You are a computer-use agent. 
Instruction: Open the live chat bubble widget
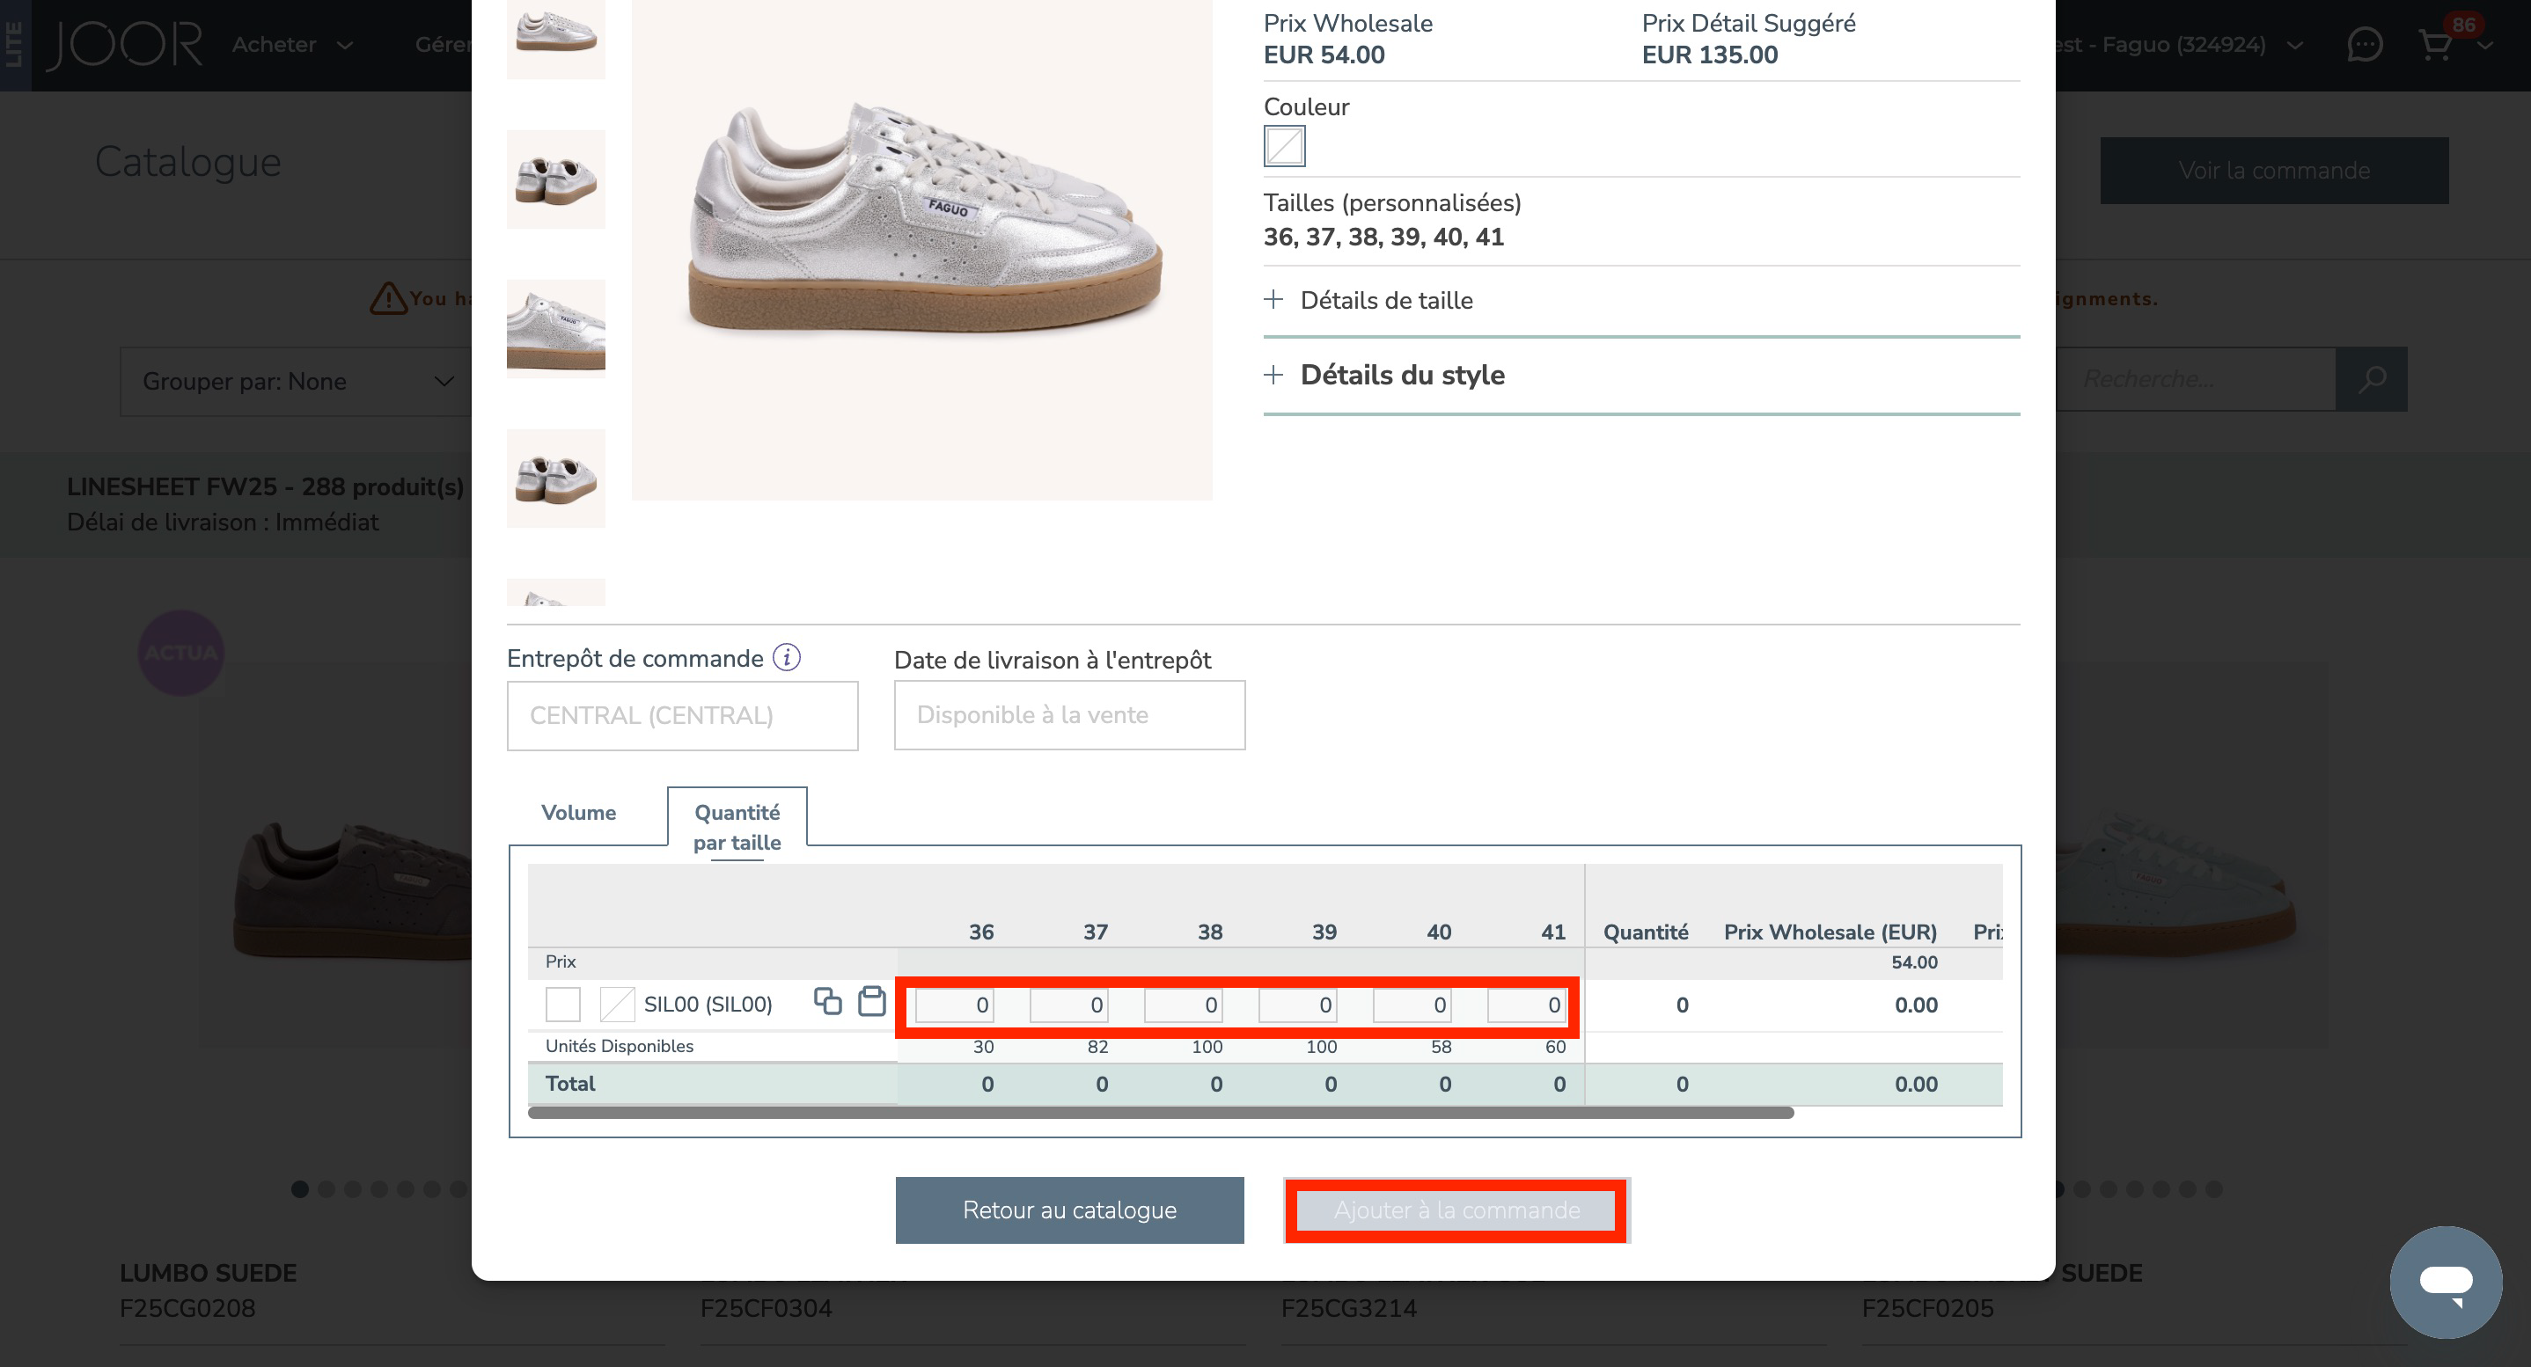pyautogui.click(x=2445, y=1281)
